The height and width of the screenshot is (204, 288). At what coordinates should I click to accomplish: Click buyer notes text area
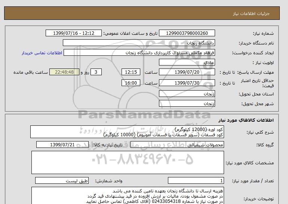pyautogui.click(x=128, y=195)
